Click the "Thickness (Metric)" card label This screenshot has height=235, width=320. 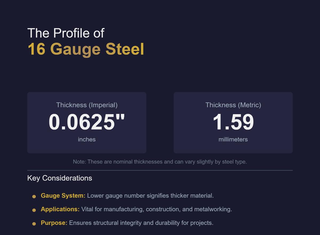click(233, 105)
